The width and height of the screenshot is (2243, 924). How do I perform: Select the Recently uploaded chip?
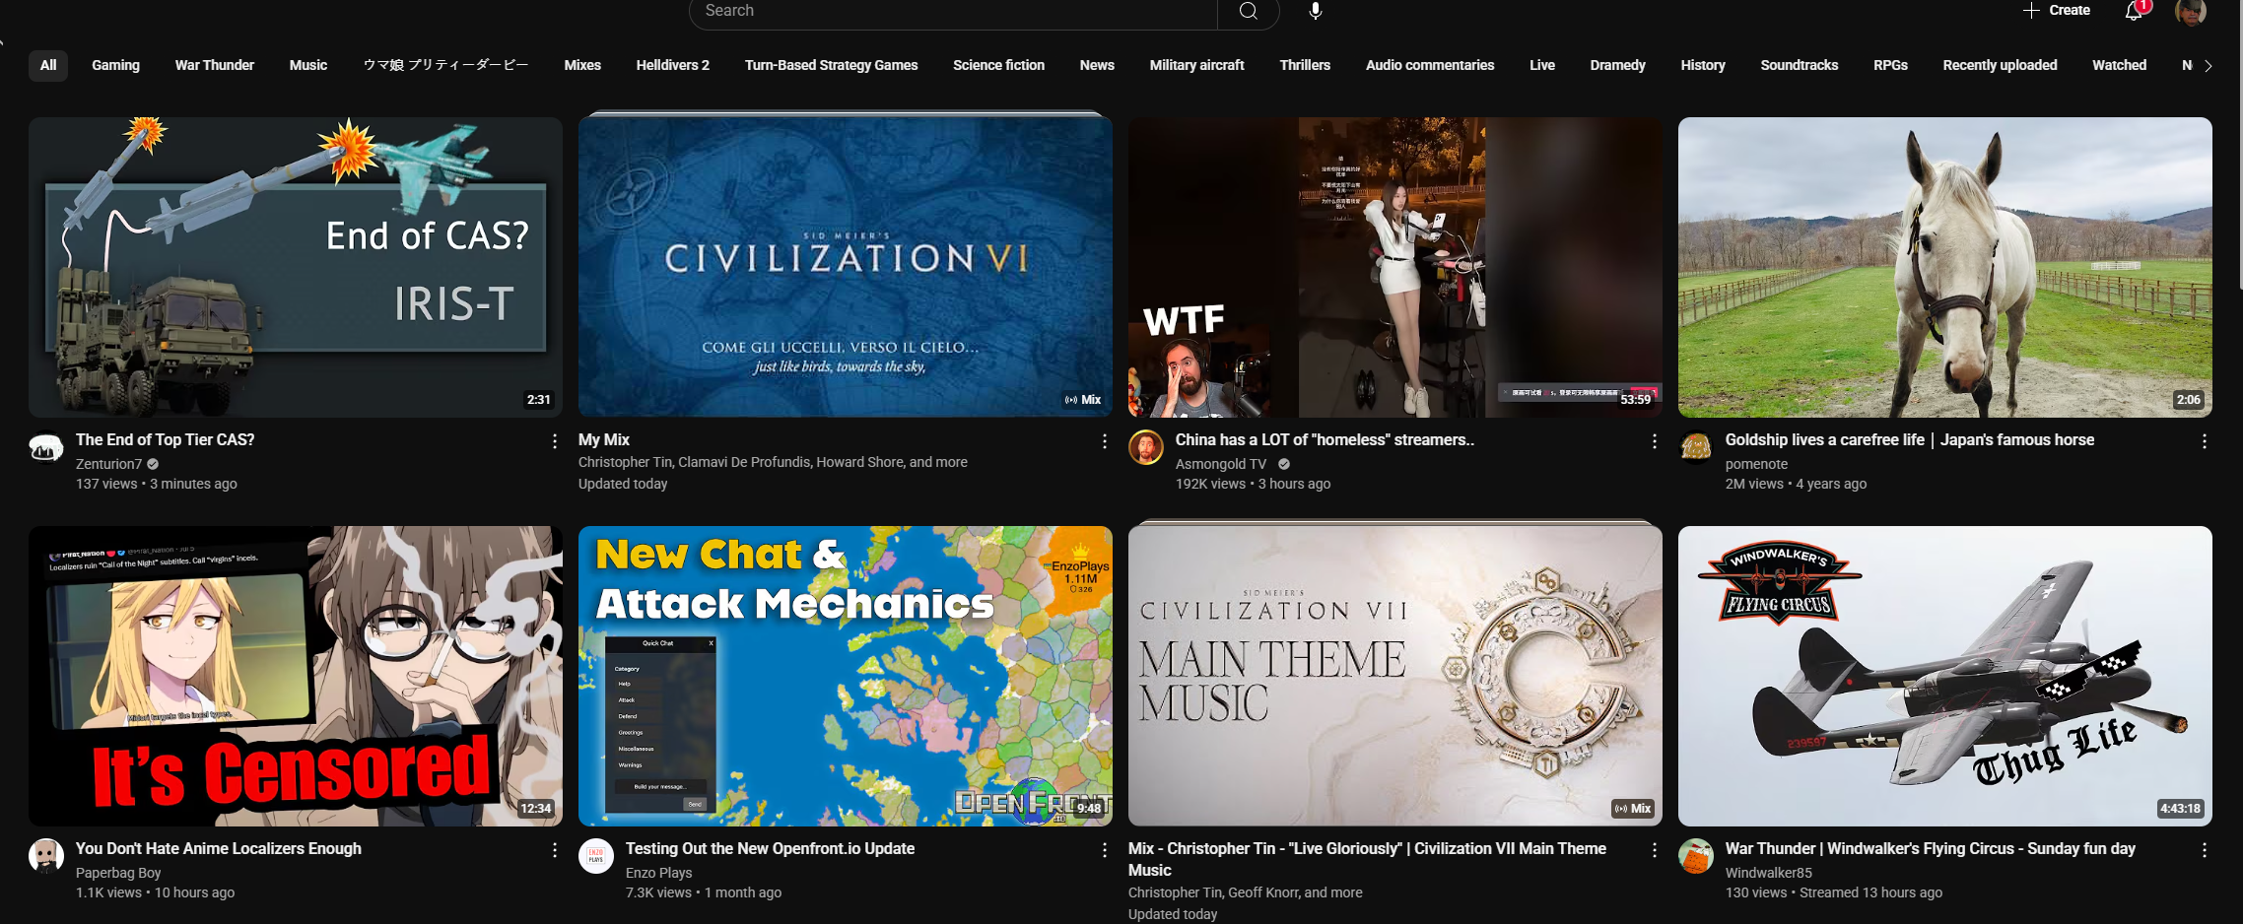point(2000,65)
